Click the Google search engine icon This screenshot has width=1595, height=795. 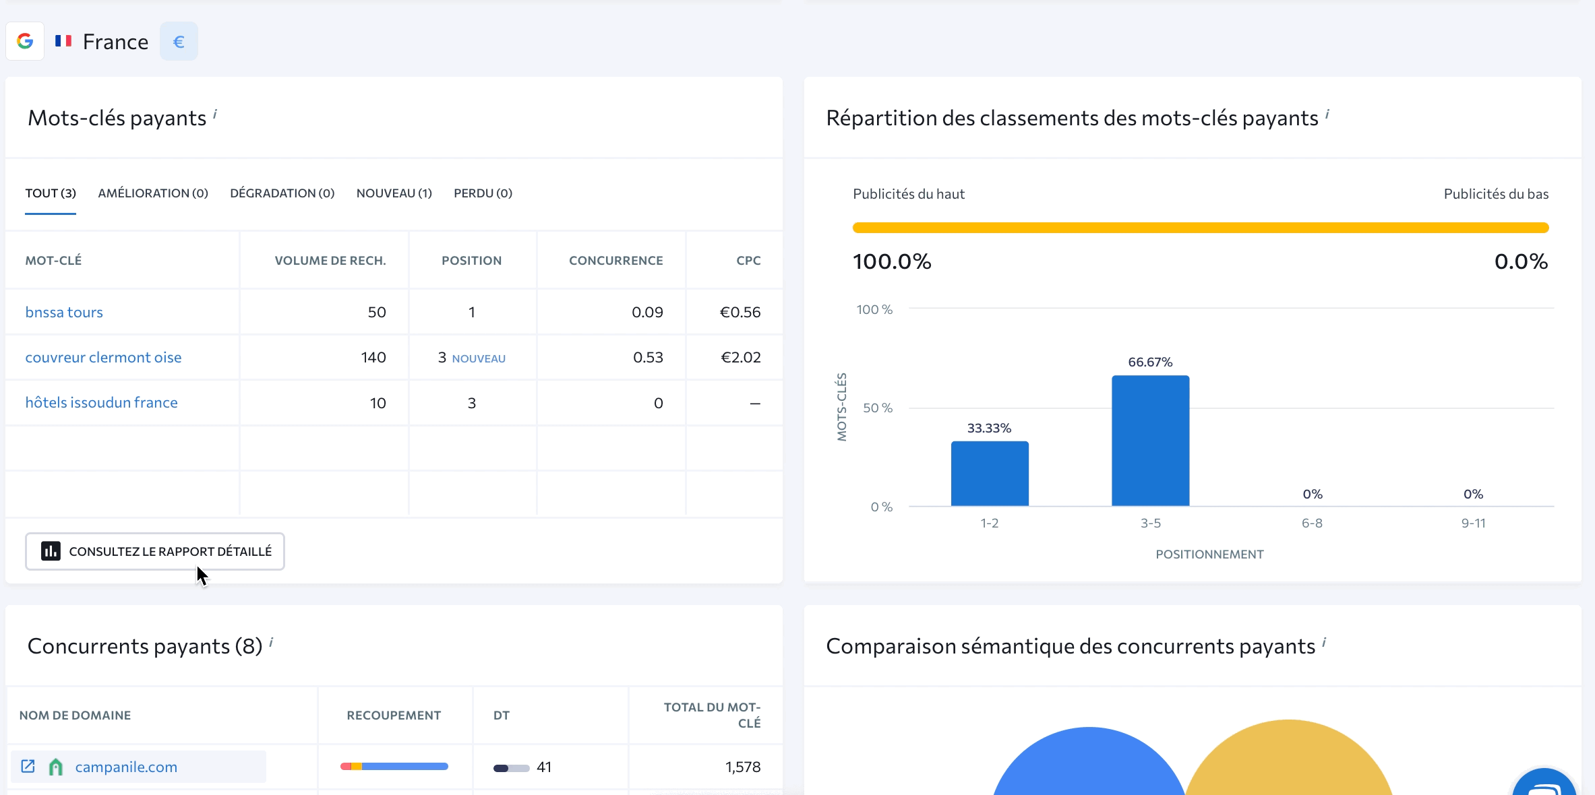[x=25, y=41]
